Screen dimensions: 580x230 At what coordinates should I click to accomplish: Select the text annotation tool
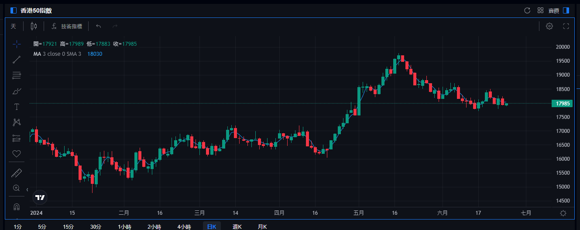[x=17, y=107]
